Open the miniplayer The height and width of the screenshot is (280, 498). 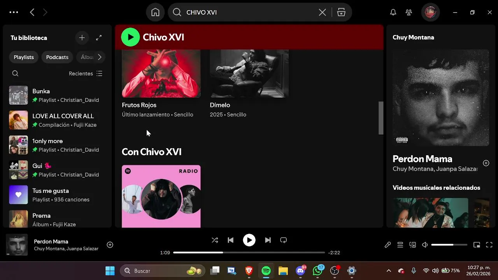point(477,245)
